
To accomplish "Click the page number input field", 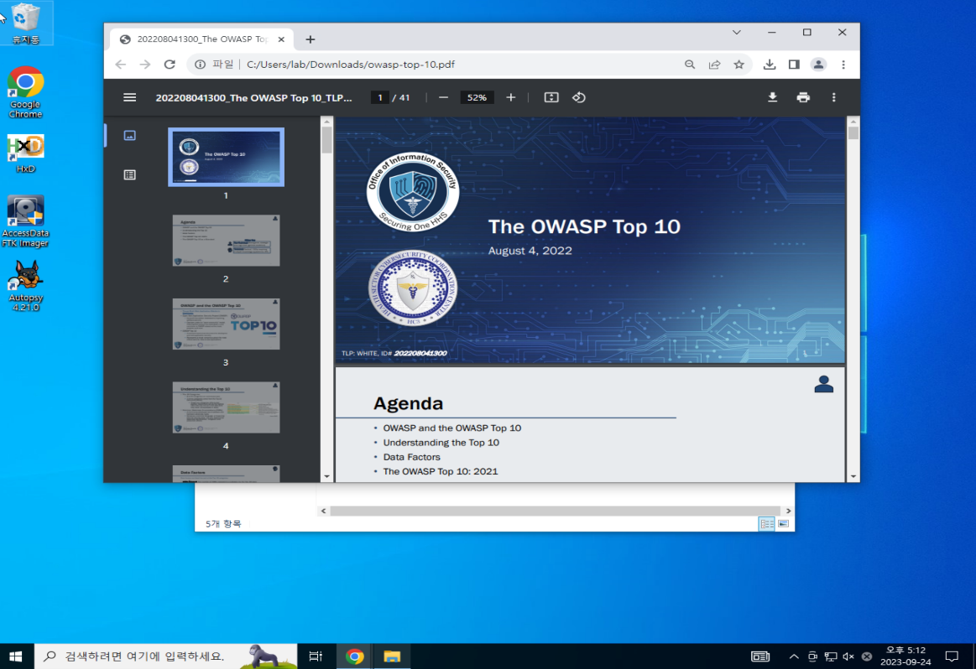I will [379, 97].
